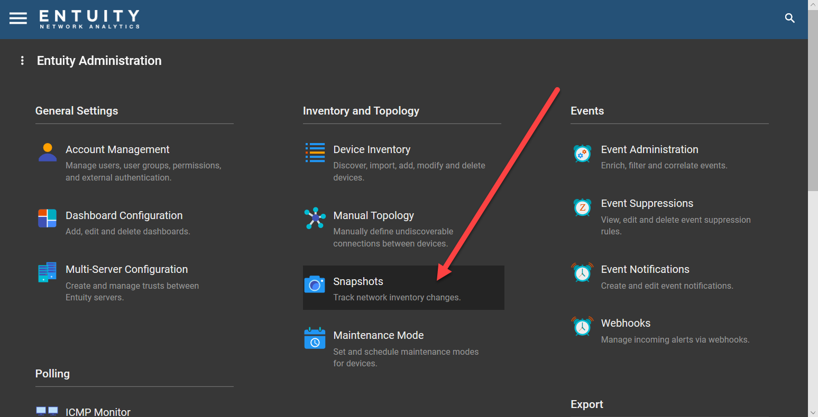
Task: Click the Events section heading
Action: (x=587, y=111)
